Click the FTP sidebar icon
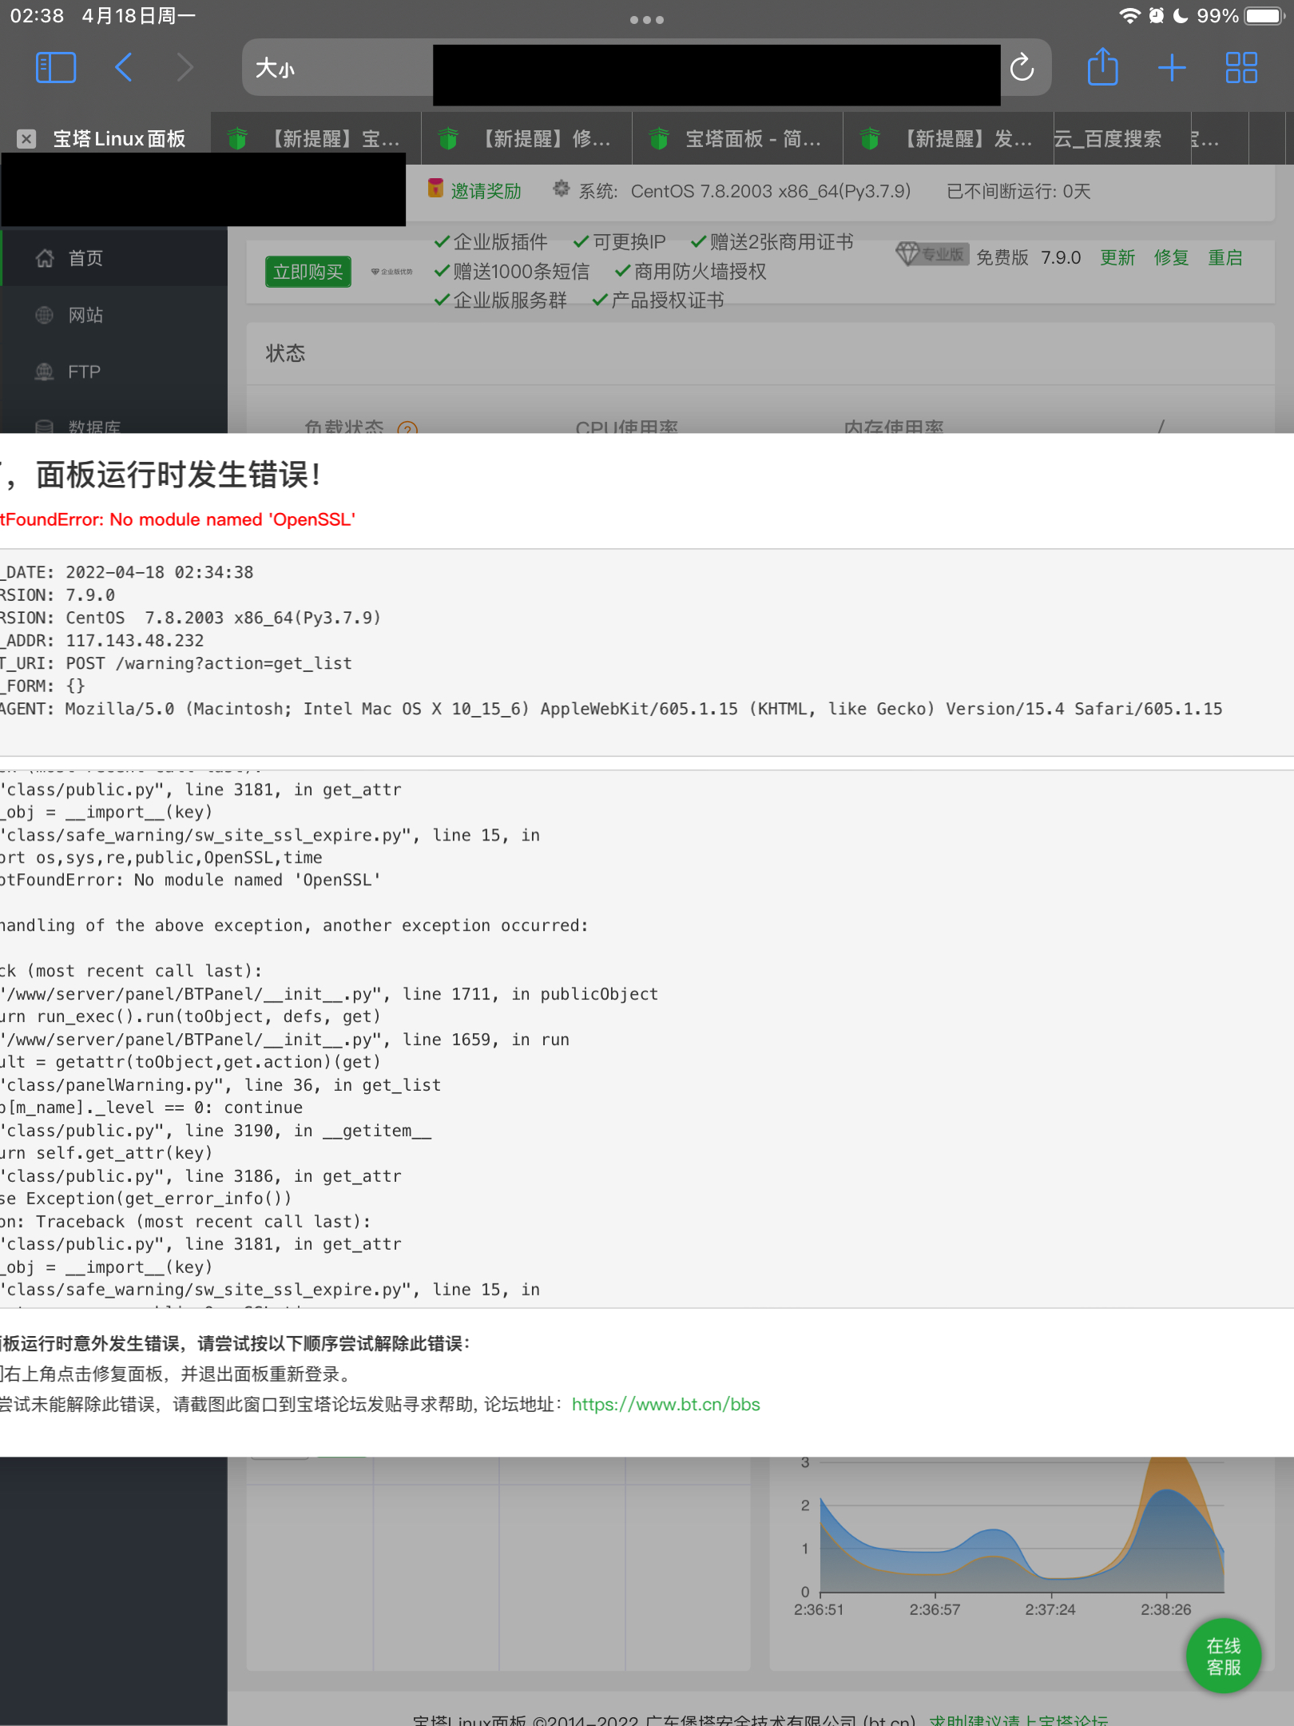 [45, 372]
